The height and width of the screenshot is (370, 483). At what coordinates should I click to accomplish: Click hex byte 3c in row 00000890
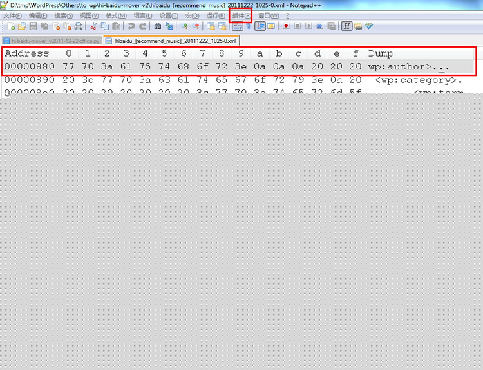[88, 80]
